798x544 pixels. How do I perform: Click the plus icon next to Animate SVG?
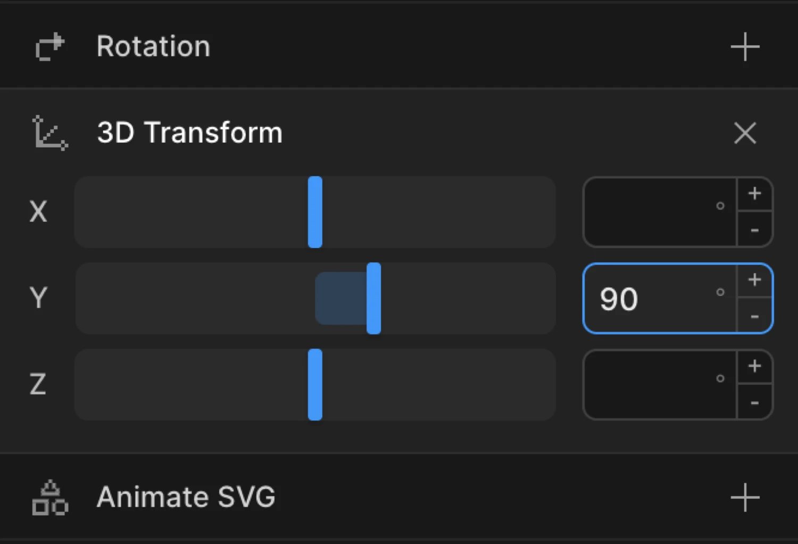[x=744, y=497]
